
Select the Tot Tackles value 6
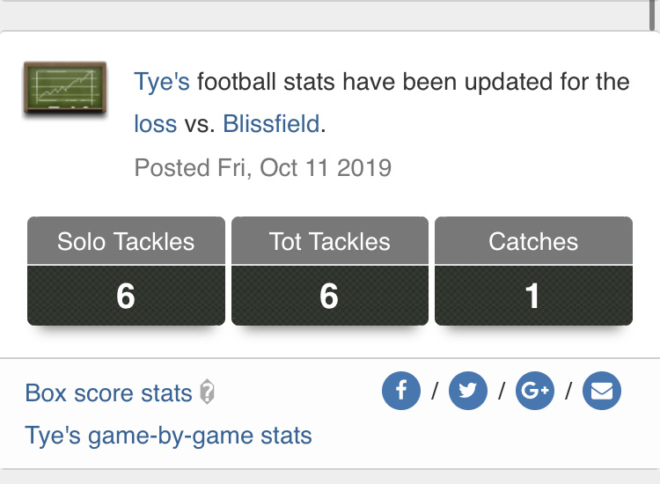[x=330, y=297]
